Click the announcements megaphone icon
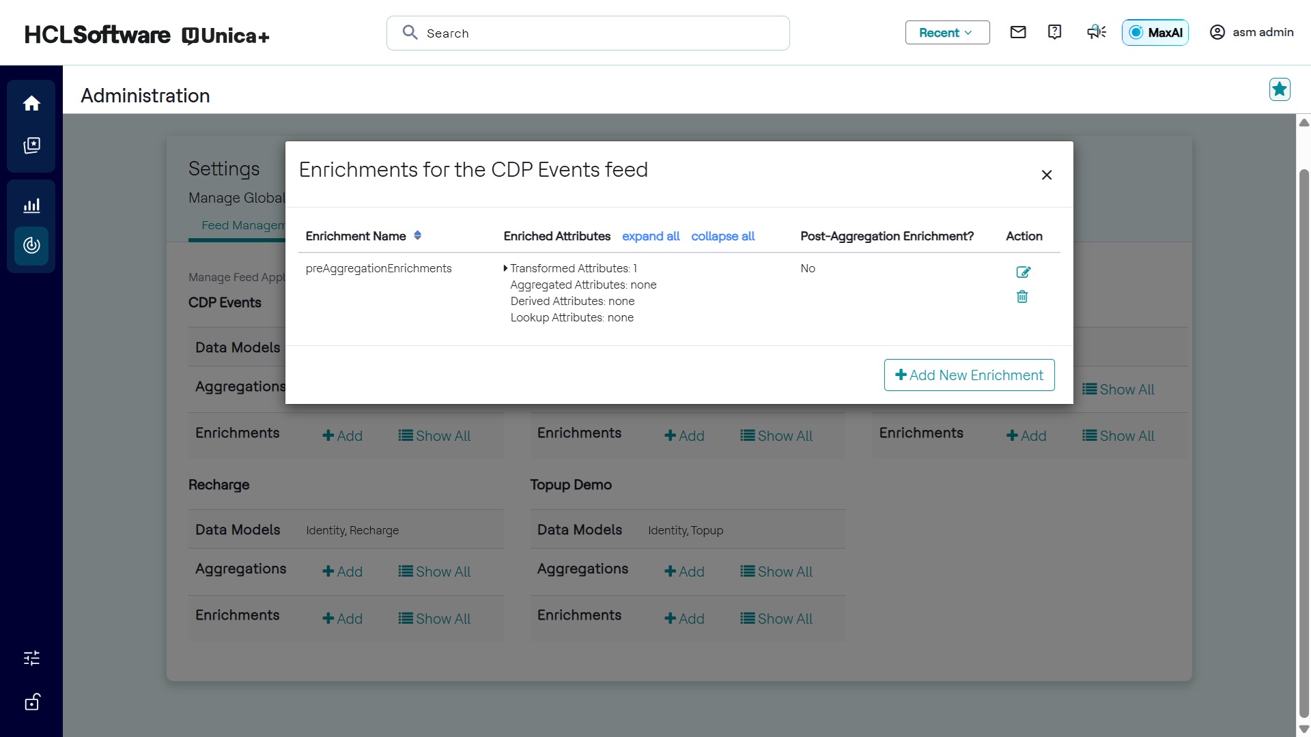 pos(1097,32)
